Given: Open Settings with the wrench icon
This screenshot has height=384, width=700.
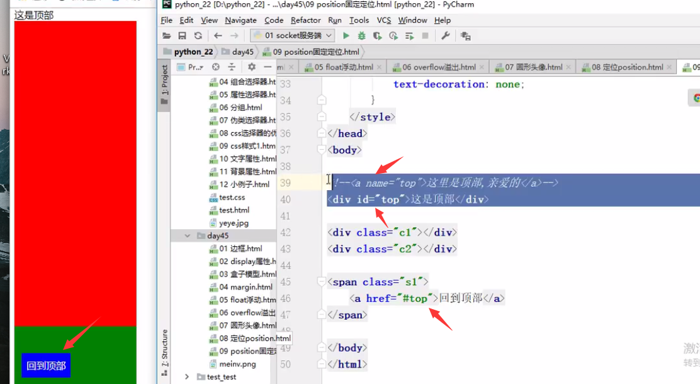Looking at the screenshot, I should 445,36.
